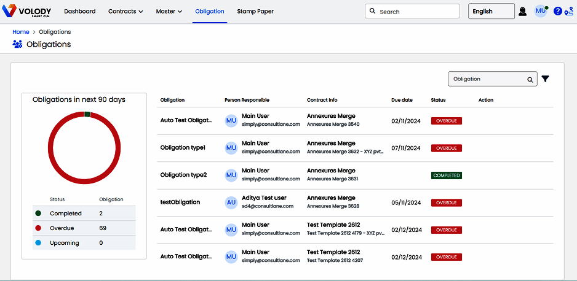
Task: Expand the Master dropdown menu
Action: tap(169, 11)
